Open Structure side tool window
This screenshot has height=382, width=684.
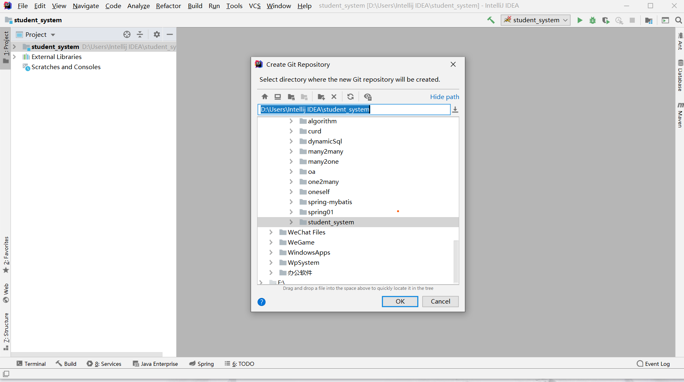[6, 331]
